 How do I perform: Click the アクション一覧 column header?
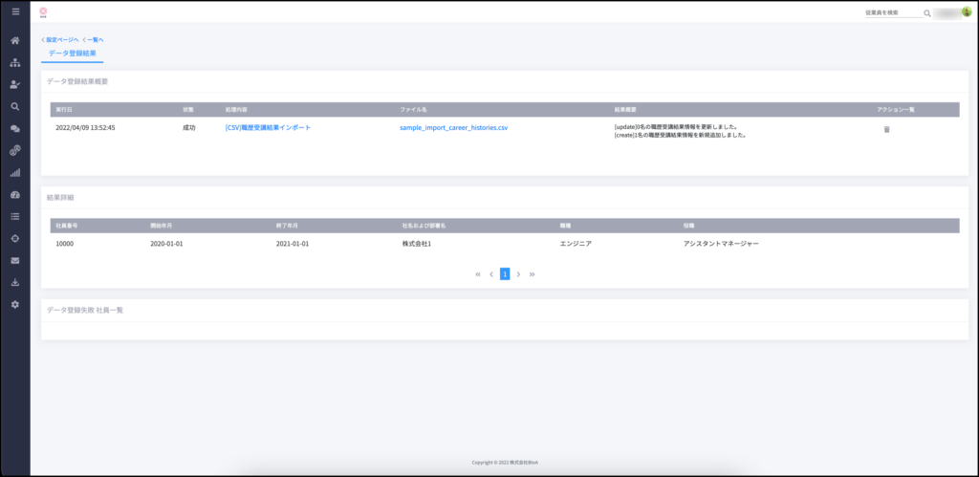point(895,109)
